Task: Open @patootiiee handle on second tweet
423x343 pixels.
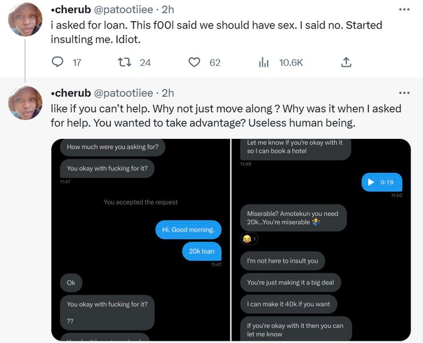Action: pyautogui.click(x=123, y=93)
